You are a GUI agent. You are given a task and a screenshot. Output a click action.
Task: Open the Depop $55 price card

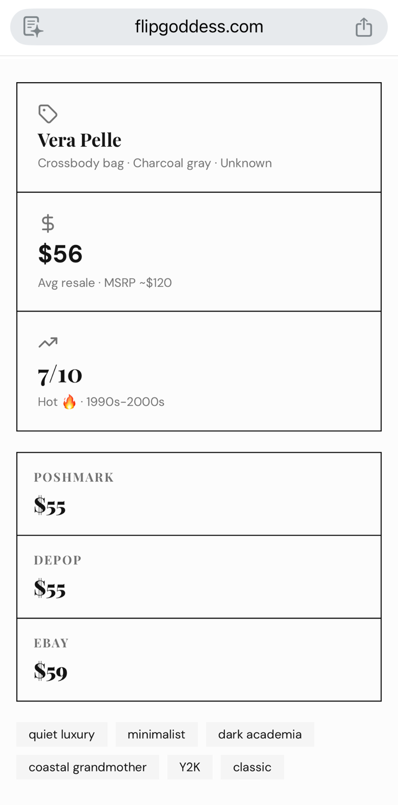[199, 577]
